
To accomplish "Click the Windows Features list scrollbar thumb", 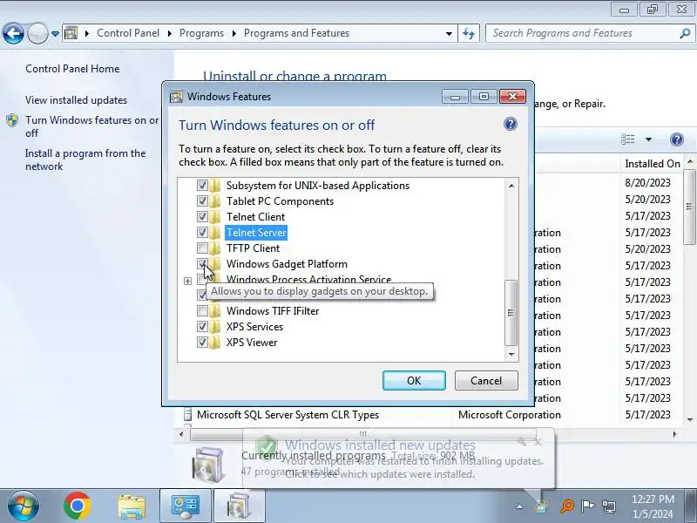I will coord(511,313).
